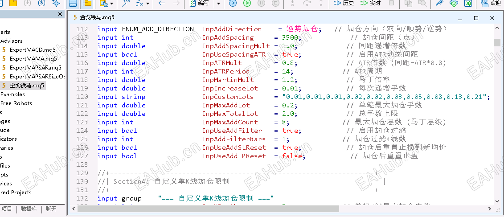Click the vertical scrollbar thumb in editor
This screenshot has height=217, width=504.
pyautogui.click(x=497, y=42)
